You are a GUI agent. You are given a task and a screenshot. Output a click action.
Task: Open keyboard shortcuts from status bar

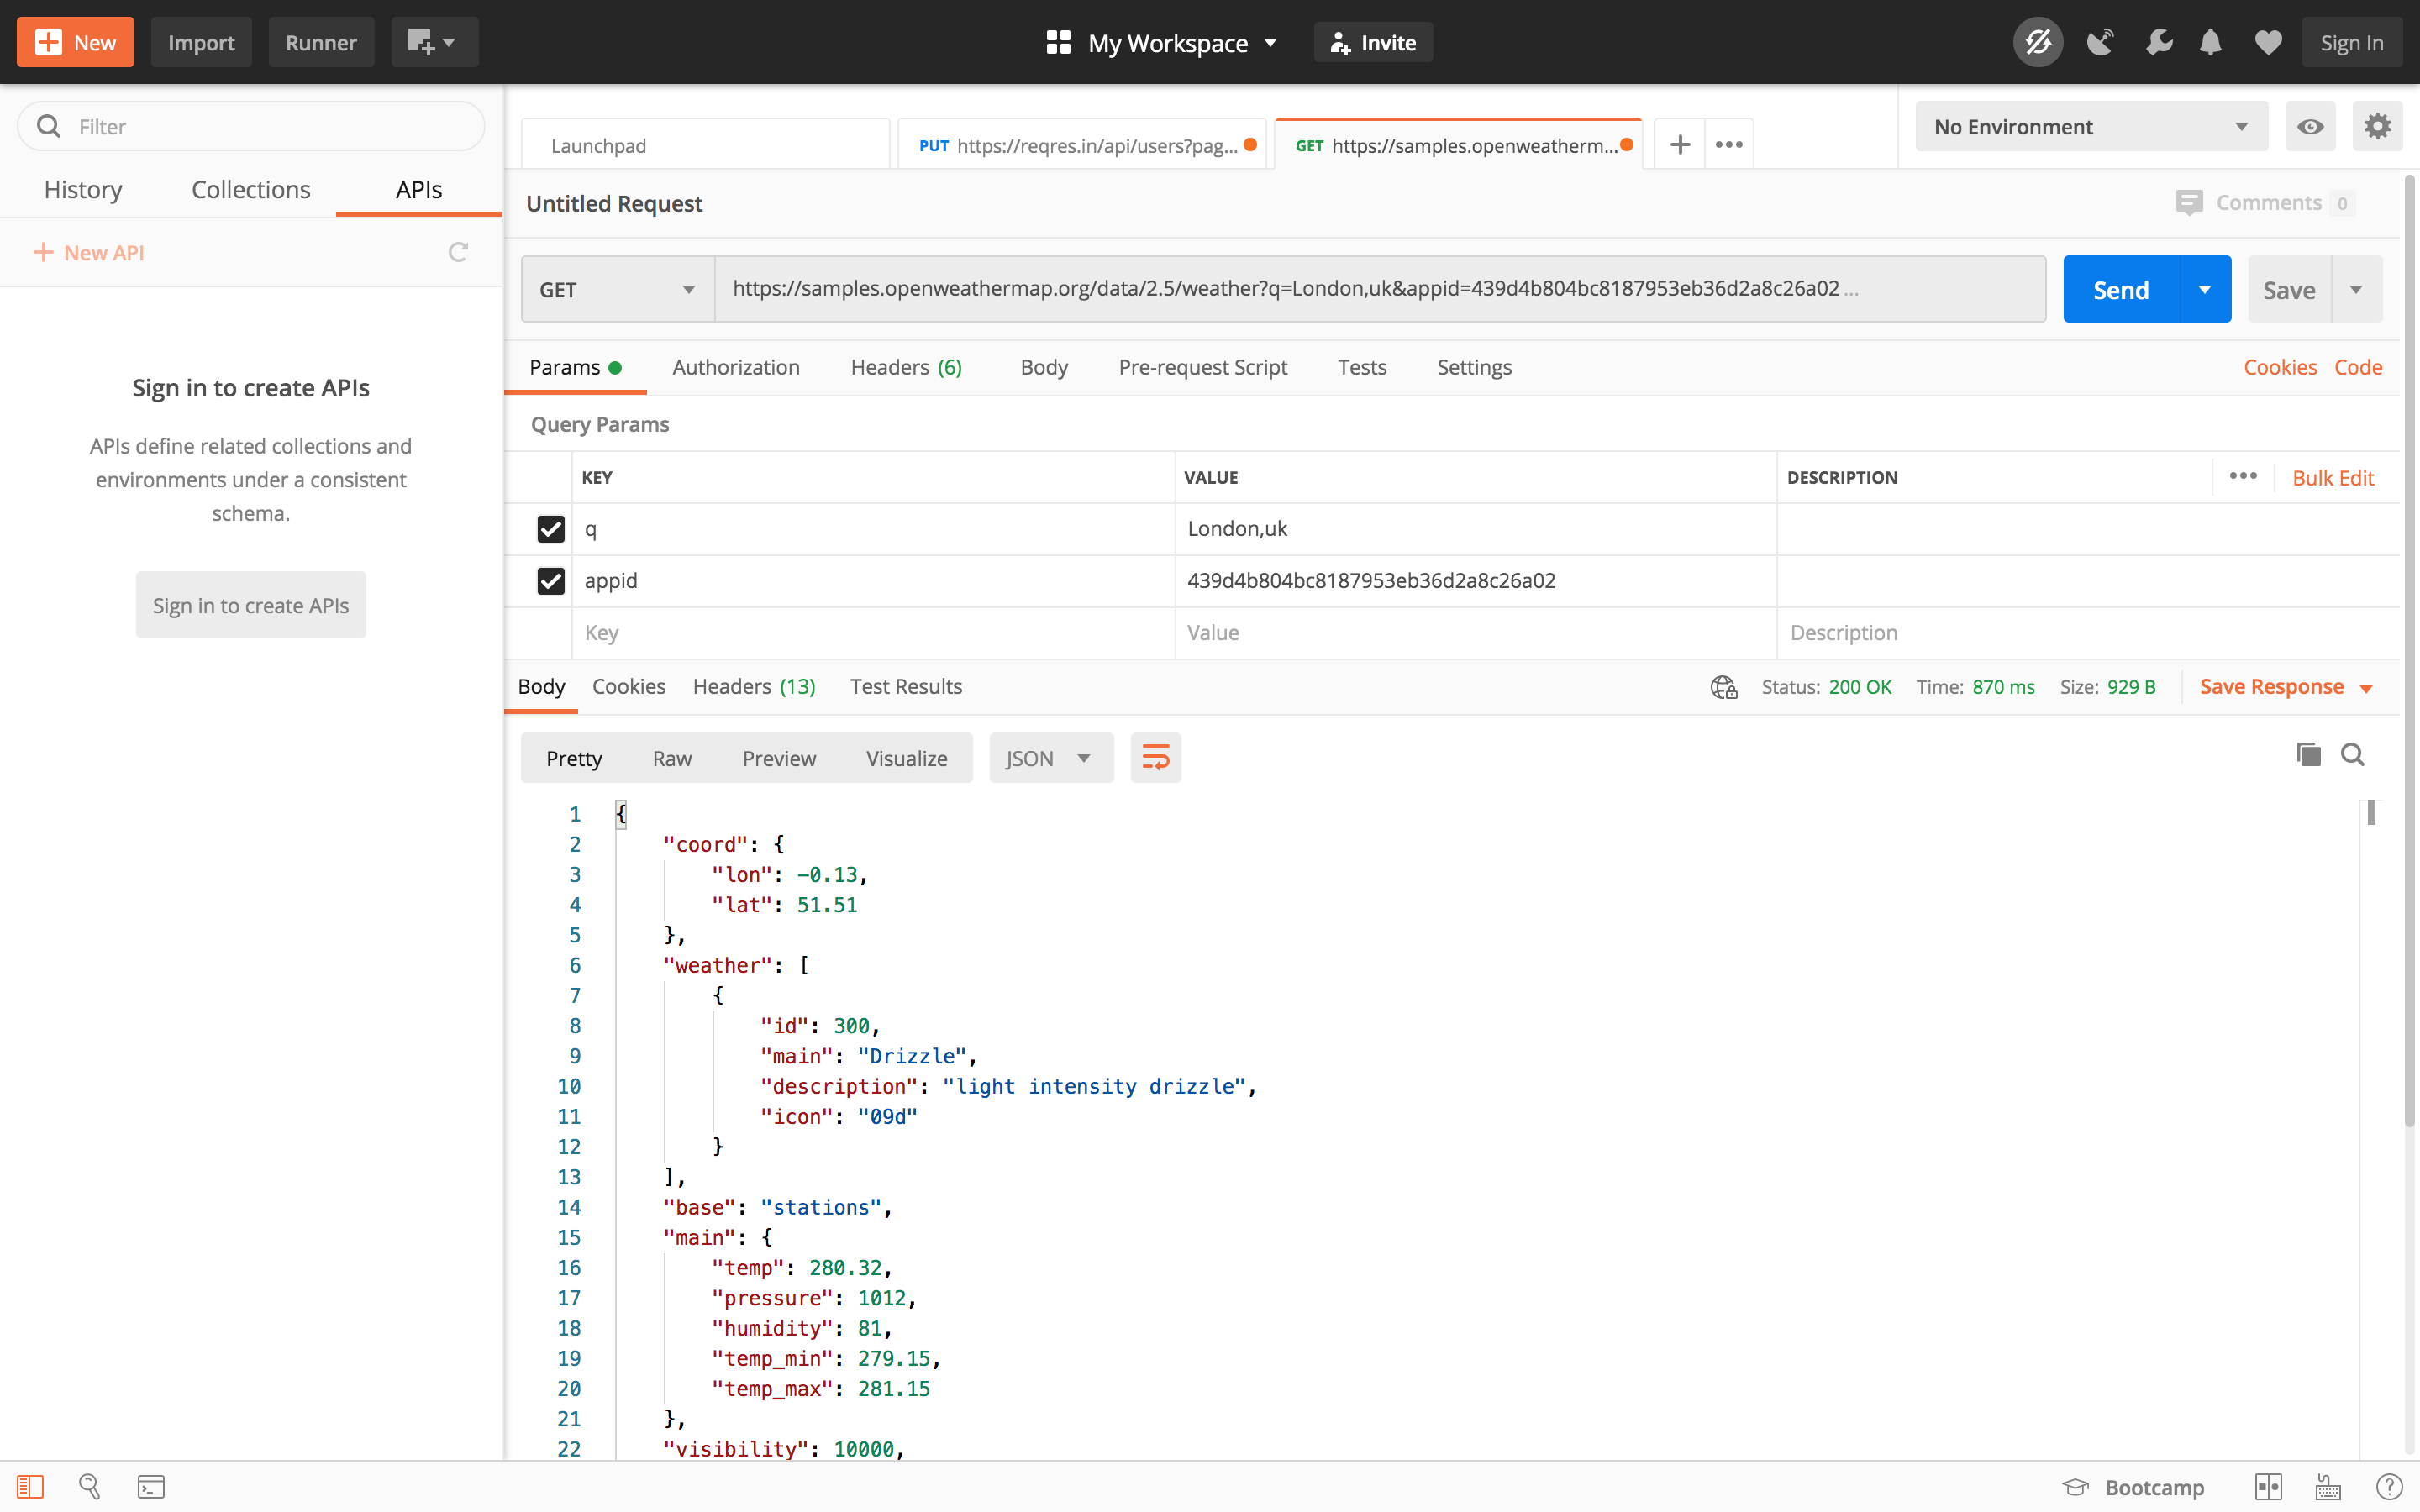2325,1487
